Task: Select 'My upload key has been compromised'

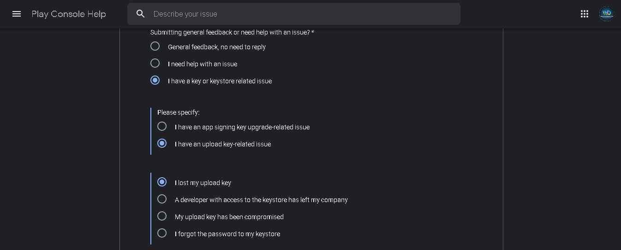Action: (x=162, y=216)
